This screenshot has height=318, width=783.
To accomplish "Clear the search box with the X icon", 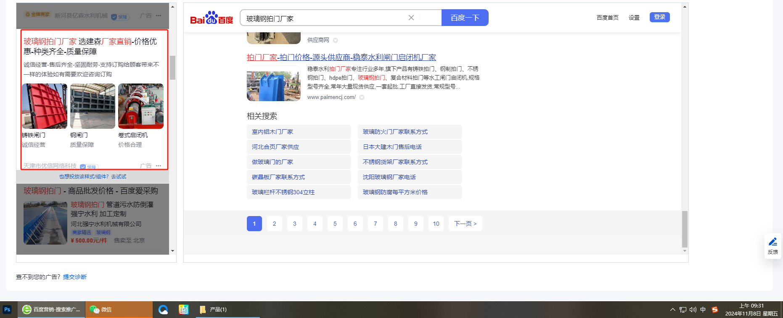I will pyautogui.click(x=411, y=18).
